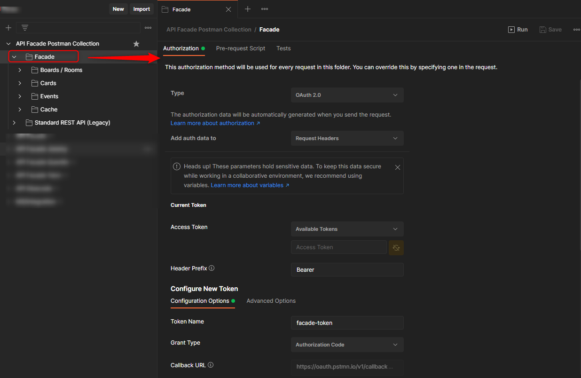Click the filter icon in sidebar search

[25, 28]
